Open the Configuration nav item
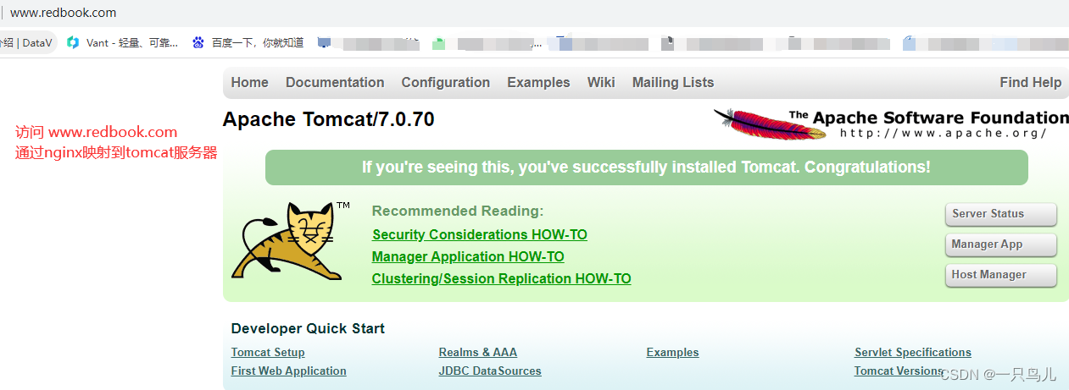This screenshot has height=390, width=1069. click(x=446, y=82)
